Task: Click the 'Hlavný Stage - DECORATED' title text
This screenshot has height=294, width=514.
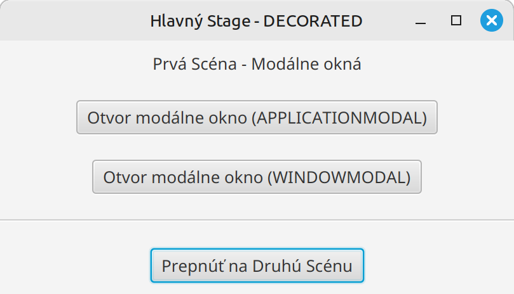Action: tap(256, 21)
